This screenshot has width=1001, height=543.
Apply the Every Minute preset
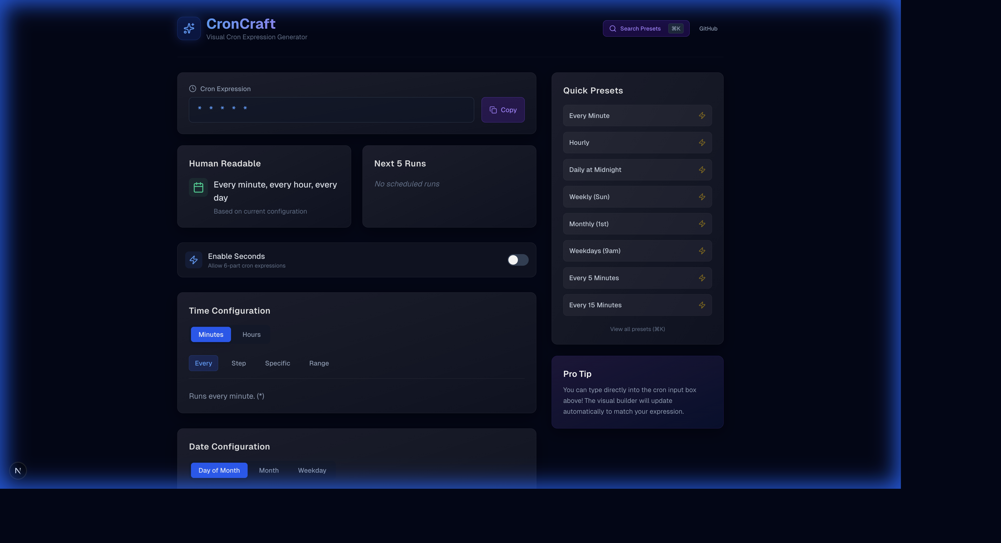pos(637,115)
